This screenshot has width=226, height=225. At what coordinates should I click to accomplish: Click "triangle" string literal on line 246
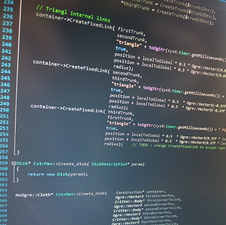tap(124, 85)
